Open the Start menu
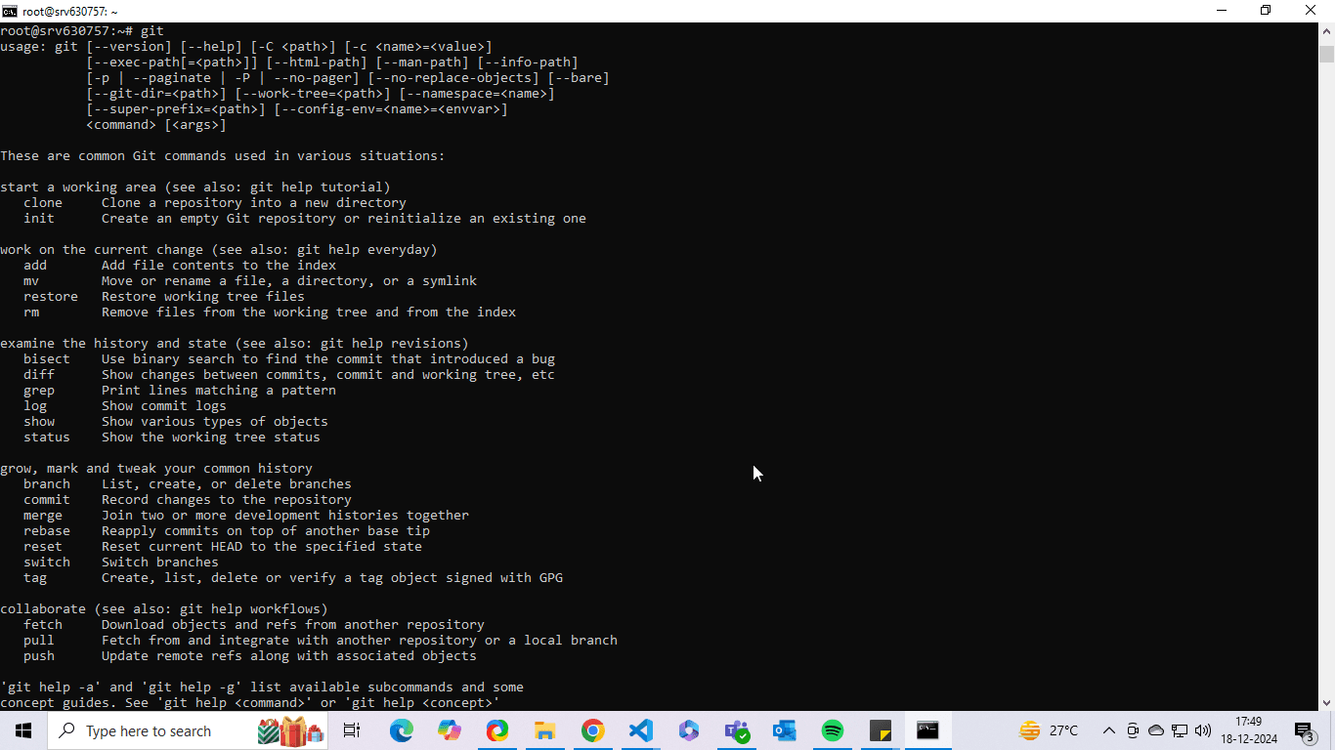This screenshot has width=1335, height=750. click(x=22, y=730)
